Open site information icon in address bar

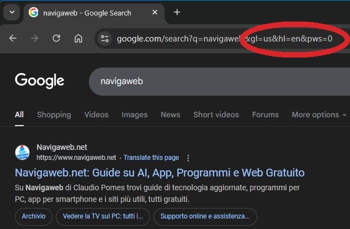105,39
